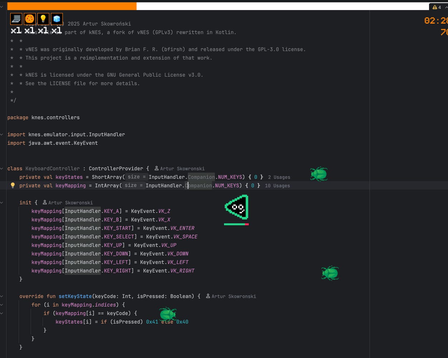The width and height of the screenshot is (448, 358).
Task: Fold the setKeyState function
Action: [2, 296]
